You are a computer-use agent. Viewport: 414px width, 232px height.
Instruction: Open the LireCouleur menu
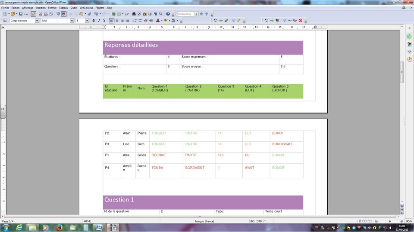pyautogui.click(x=86, y=8)
